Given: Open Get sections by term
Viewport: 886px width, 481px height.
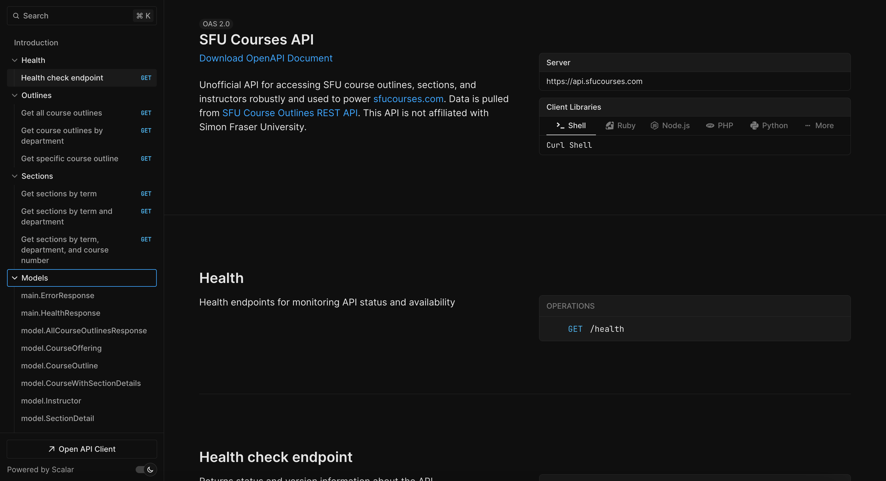Looking at the screenshot, I should click(82, 193).
